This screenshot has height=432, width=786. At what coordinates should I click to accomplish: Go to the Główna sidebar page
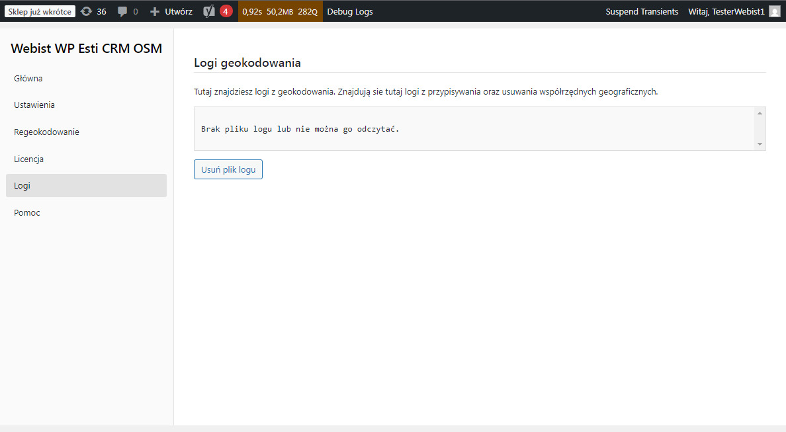[x=28, y=78]
